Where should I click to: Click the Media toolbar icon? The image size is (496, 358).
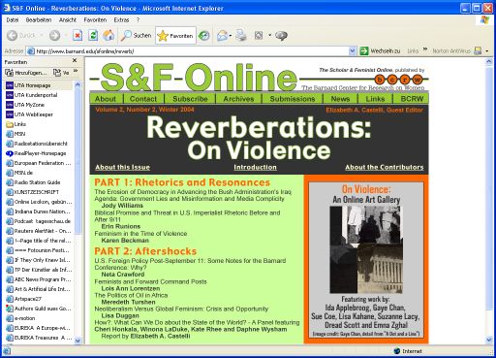pyautogui.click(x=203, y=36)
